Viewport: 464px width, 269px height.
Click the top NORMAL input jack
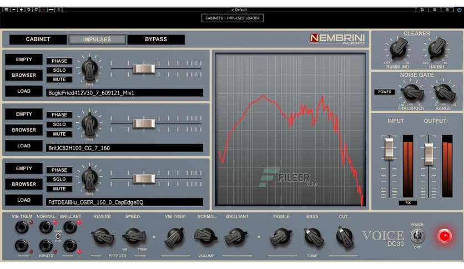[x=46, y=227]
